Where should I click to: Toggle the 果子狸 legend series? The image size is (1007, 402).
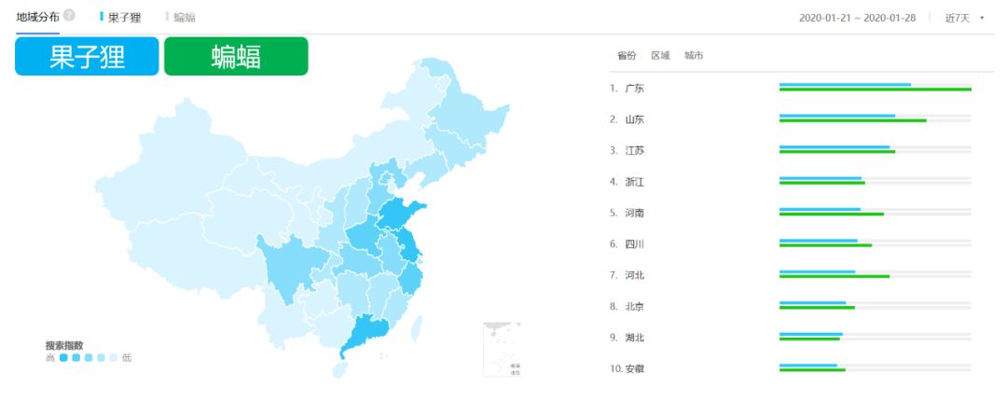coord(123,18)
